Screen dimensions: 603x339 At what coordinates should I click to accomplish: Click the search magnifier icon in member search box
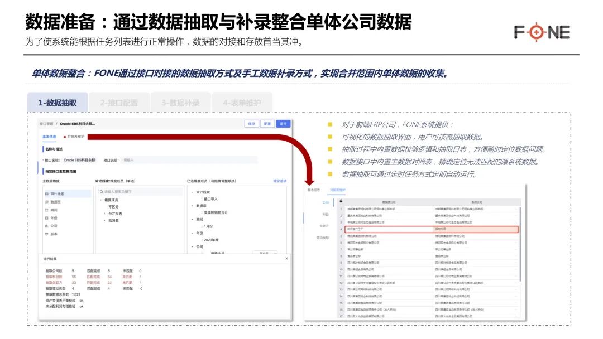[100, 191]
